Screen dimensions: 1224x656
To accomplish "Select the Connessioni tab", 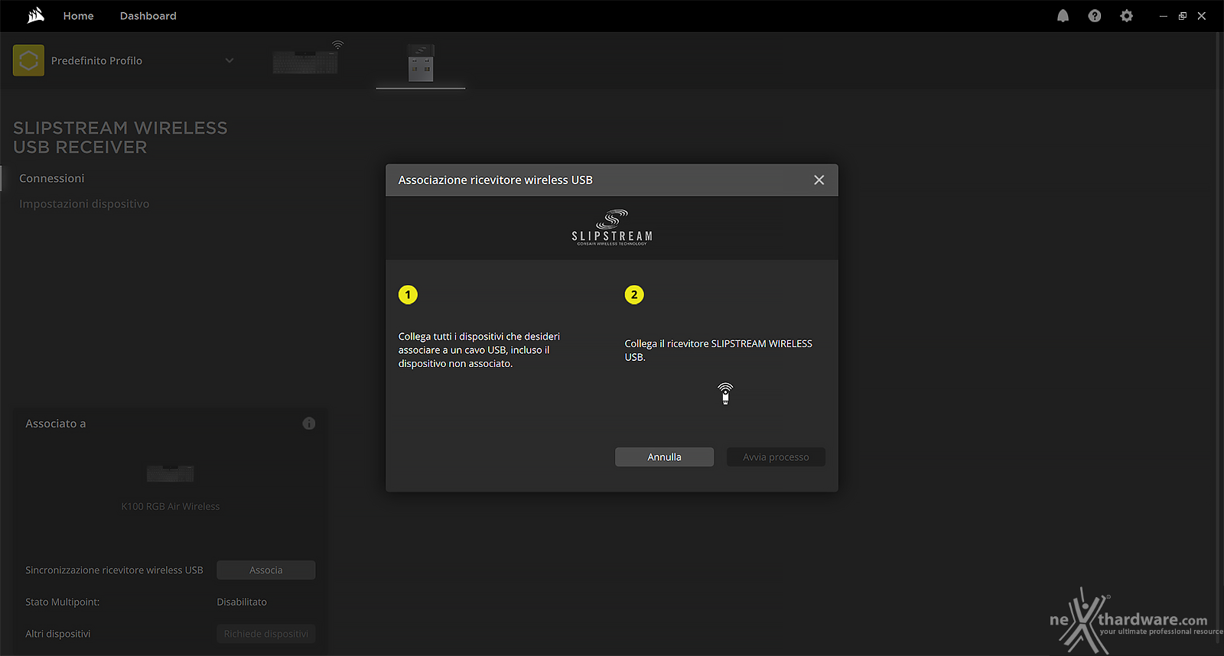I will (52, 178).
